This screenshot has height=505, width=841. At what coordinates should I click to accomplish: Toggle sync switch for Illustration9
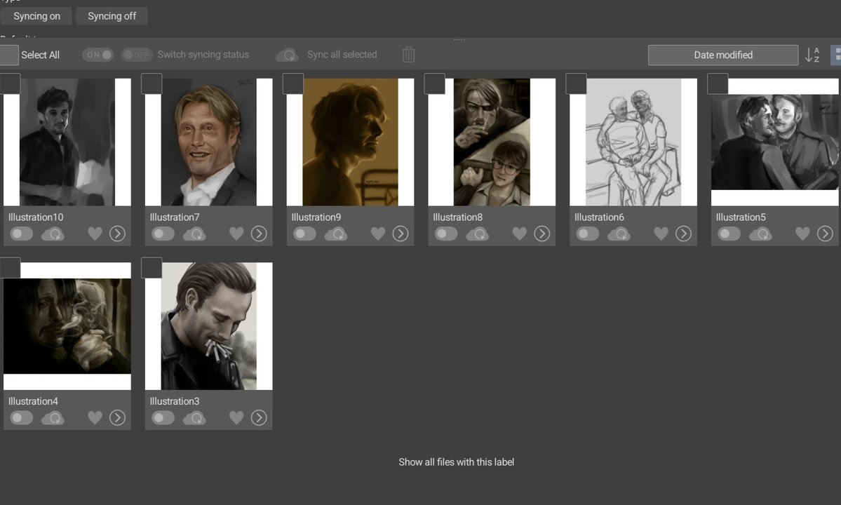(304, 234)
